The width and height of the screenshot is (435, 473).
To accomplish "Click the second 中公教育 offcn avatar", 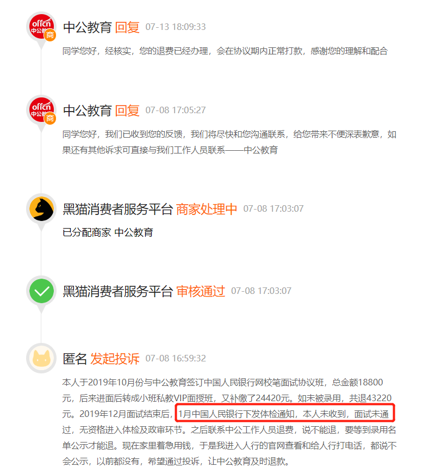I will [x=42, y=110].
